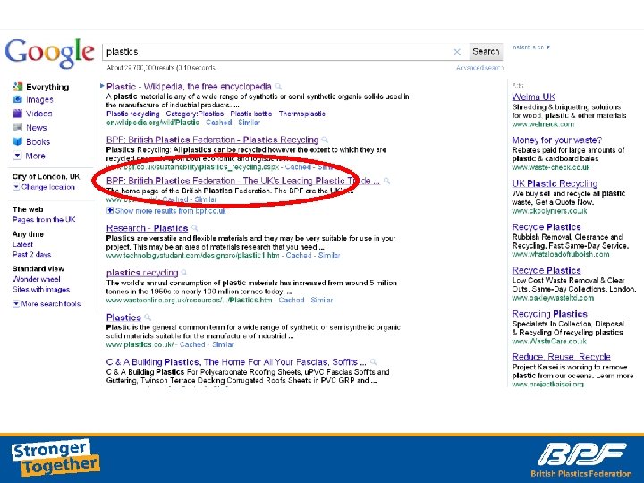644x483 pixels.
Task: Open Research - Plastics result
Action: (147, 228)
